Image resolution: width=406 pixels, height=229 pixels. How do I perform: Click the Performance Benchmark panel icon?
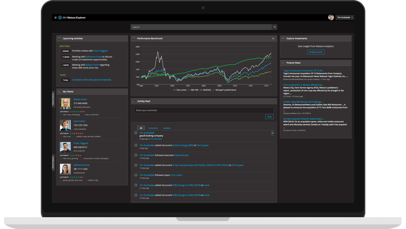[x=134, y=38]
